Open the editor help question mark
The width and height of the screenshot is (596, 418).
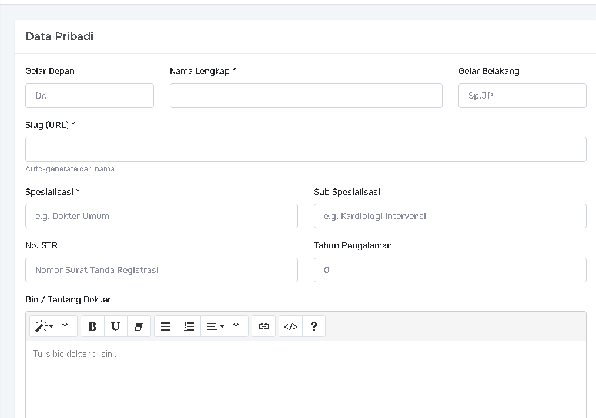pyautogui.click(x=314, y=326)
